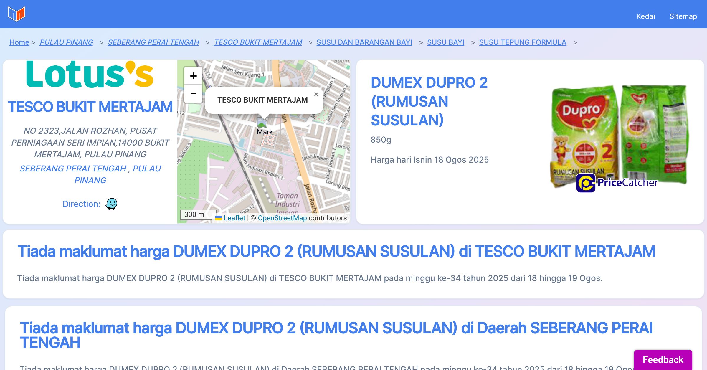Screen dimensions: 707x370
Task: Open PULAU PINANG breadcrumb link
Action: (x=66, y=42)
